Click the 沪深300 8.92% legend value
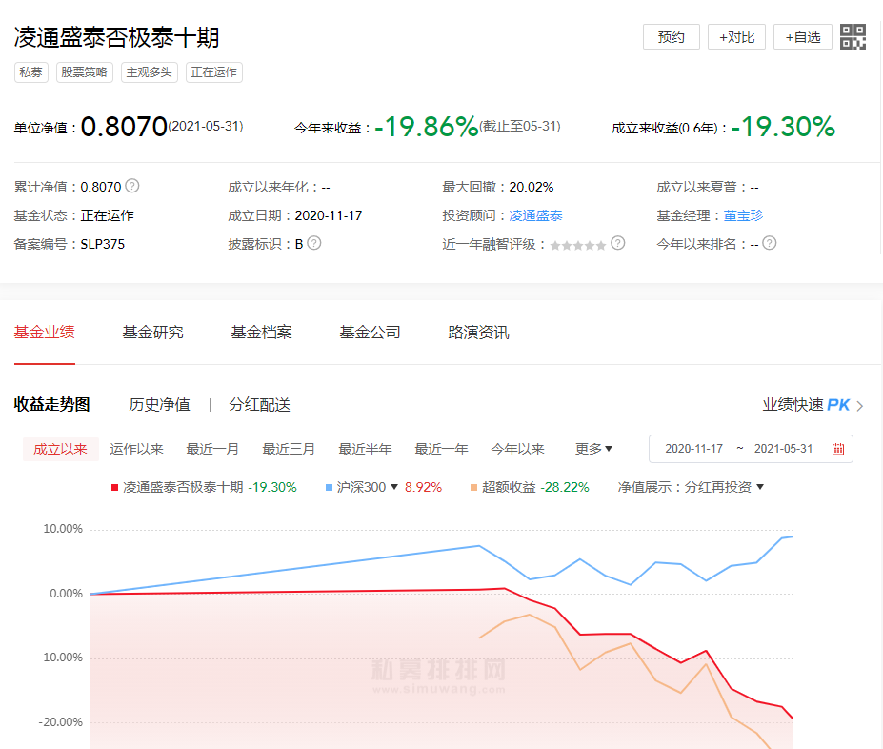 pyautogui.click(x=423, y=487)
